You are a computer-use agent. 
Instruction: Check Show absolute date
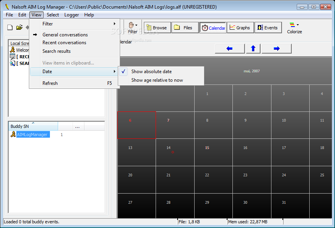(x=161, y=72)
